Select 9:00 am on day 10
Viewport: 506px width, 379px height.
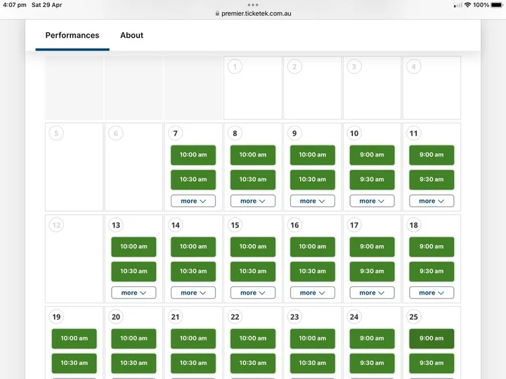click(x=372, y=154)
